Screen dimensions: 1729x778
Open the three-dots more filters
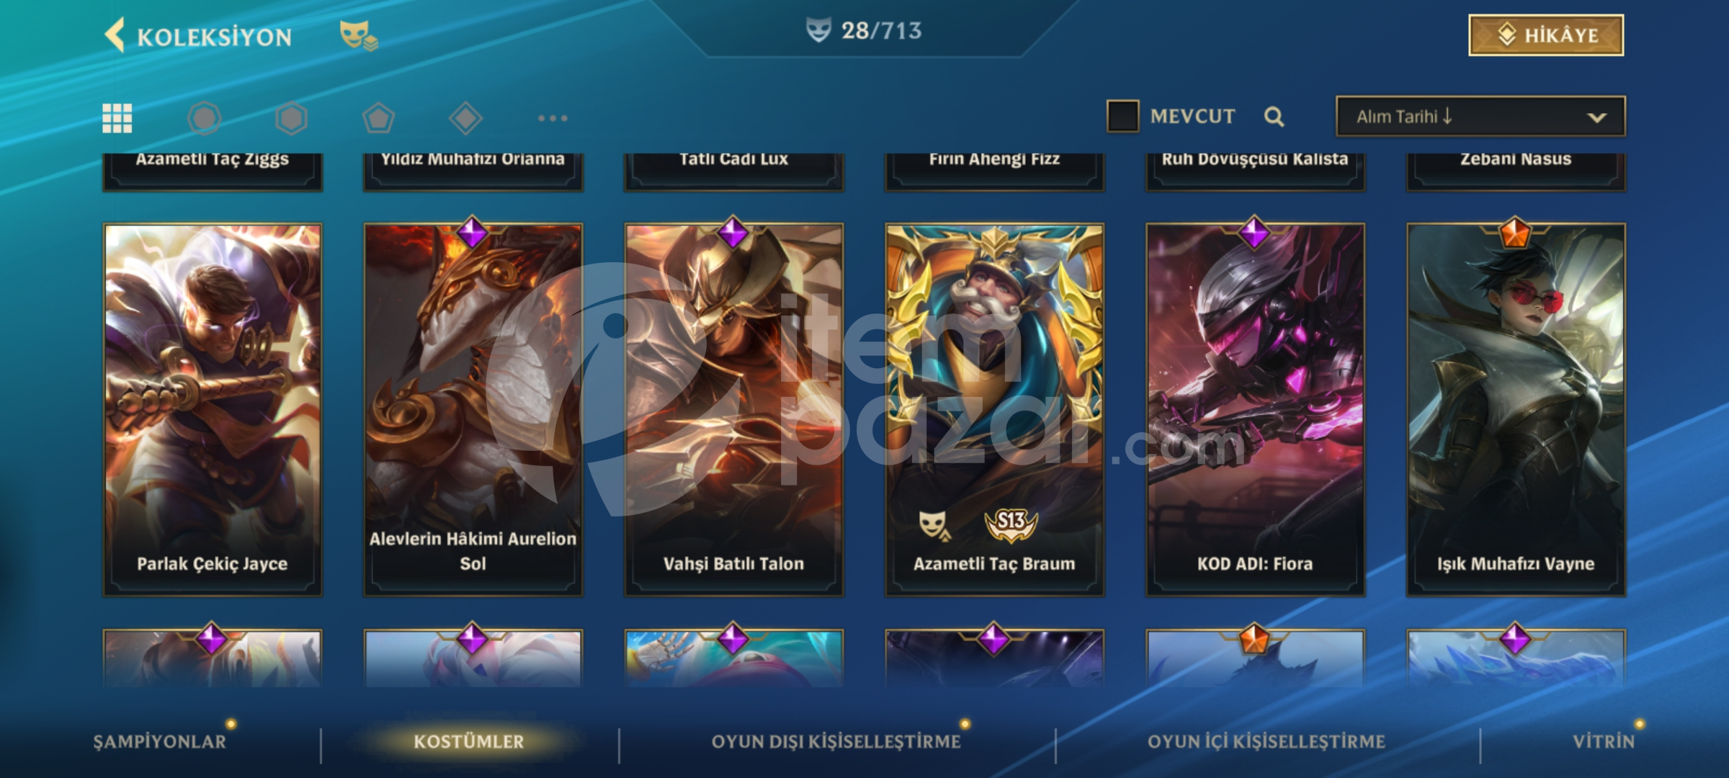pos(553,118)
